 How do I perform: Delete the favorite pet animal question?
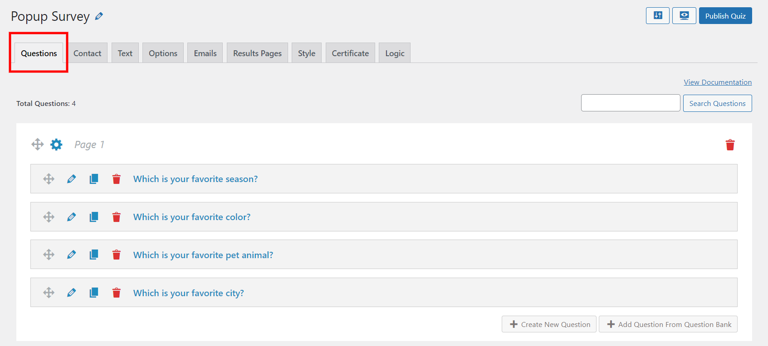(x=117, y=255)
